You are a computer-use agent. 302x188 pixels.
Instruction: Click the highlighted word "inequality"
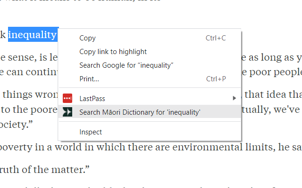(x=33, y=35)
